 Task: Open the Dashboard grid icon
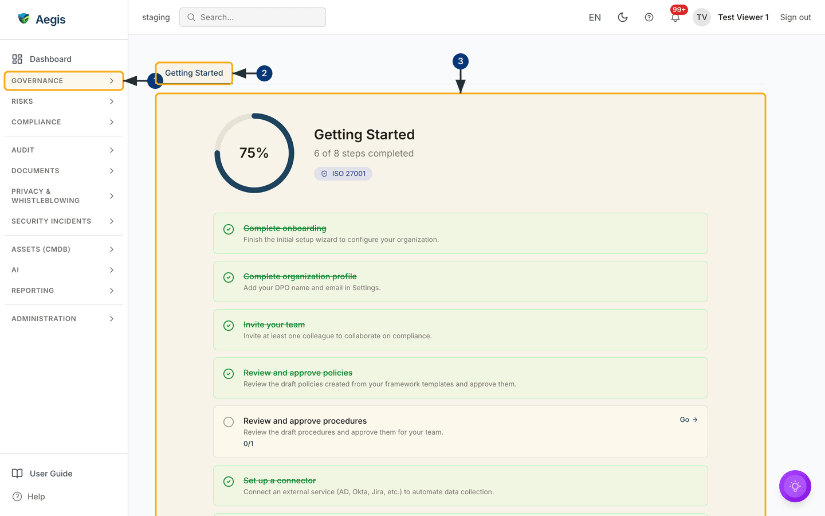[x=17, y=59]
